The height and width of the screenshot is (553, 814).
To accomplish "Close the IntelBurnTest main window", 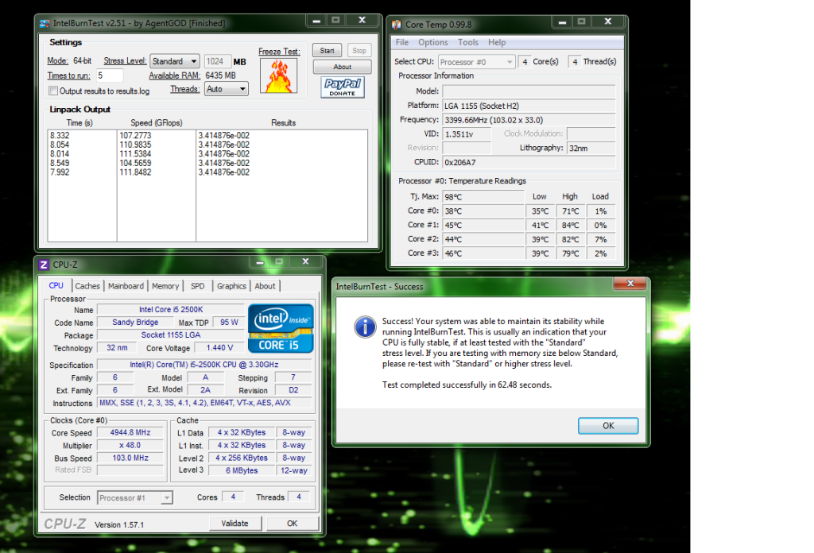I will tap(362, 20).
